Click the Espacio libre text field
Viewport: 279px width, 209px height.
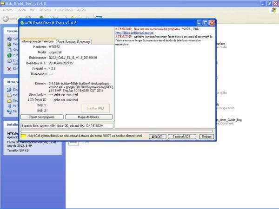pos(67,126)
